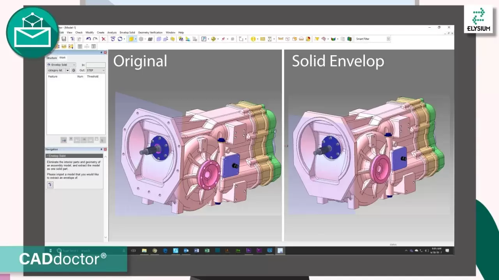Close the Navigation panel
Image resolution: width=499 pixels, height=280 pixels.
[x=105, y=149]
